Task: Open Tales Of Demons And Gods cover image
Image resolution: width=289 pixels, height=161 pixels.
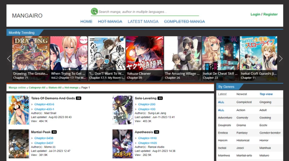Action: [x=19, y=110]
